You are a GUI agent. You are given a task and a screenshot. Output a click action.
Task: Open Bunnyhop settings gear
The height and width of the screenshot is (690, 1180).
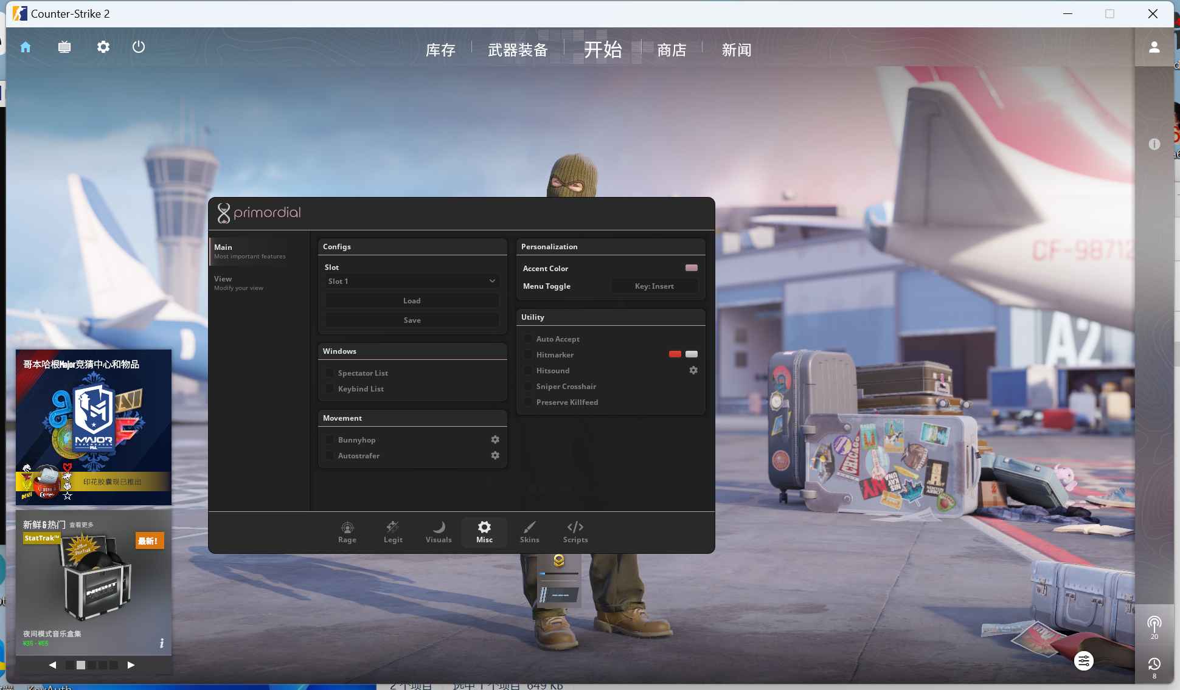pos(495,440)
